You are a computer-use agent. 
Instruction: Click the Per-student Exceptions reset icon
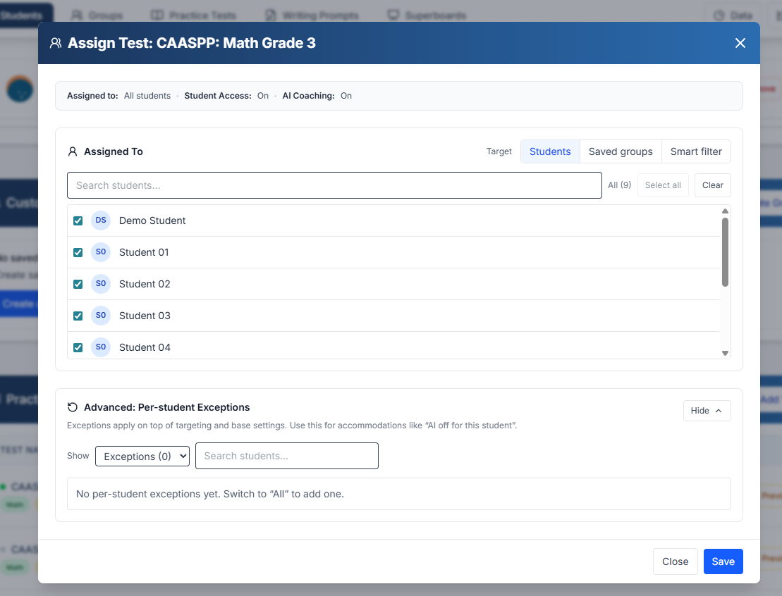coord(73,407)
